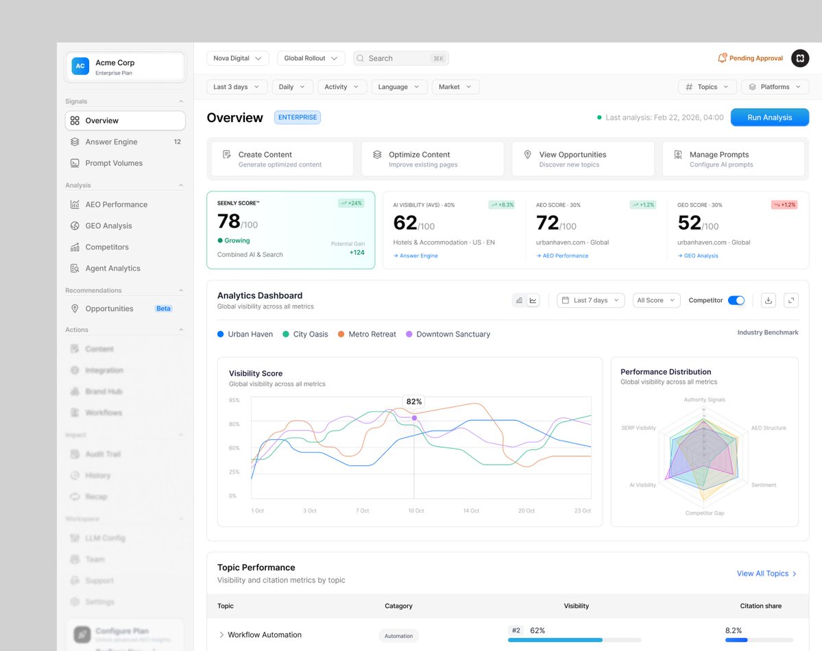Open the Global Rollout dropdown
The width and height of the screenshot is (822, 651).
click(x=311, y=58)
